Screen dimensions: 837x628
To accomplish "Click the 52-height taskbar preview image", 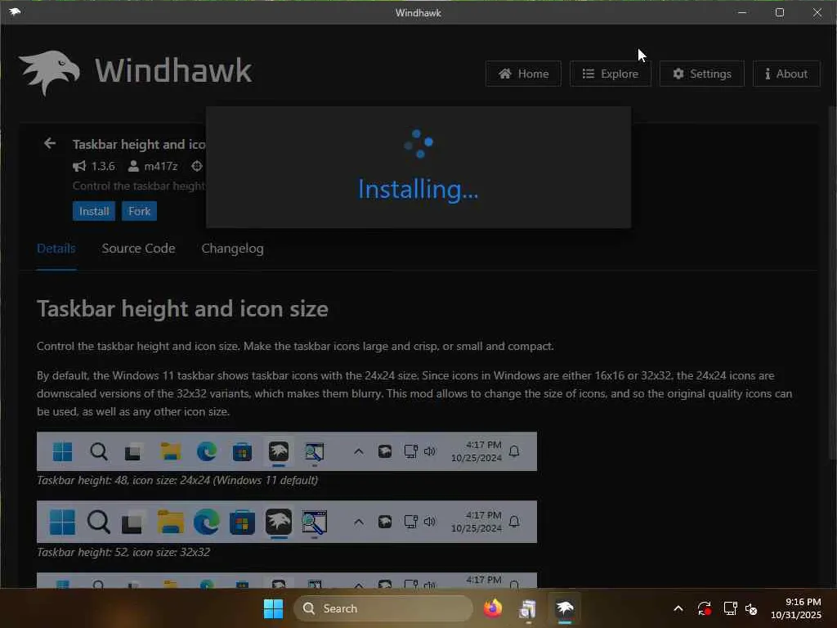I will coord(287,522).
